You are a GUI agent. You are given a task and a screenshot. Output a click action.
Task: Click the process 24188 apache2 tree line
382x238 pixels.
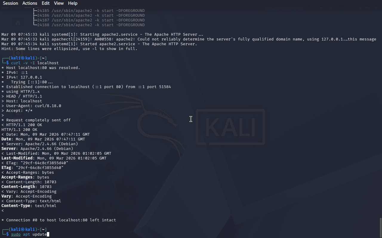click(89, 25)
